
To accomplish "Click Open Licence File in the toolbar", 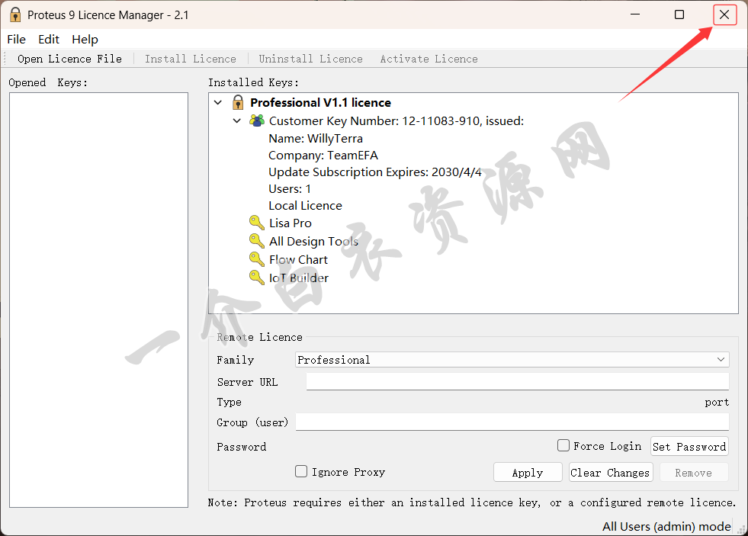I will pyautogui.click(x=69, y=59).
